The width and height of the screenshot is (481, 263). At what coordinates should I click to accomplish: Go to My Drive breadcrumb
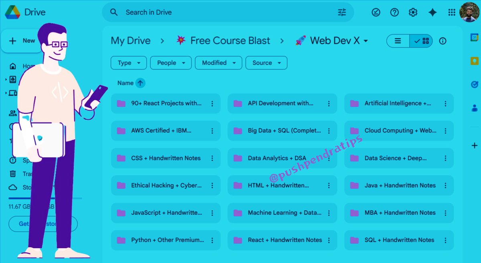pos(131,40)
